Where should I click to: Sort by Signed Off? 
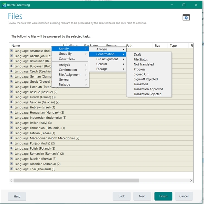pos(149,74)
